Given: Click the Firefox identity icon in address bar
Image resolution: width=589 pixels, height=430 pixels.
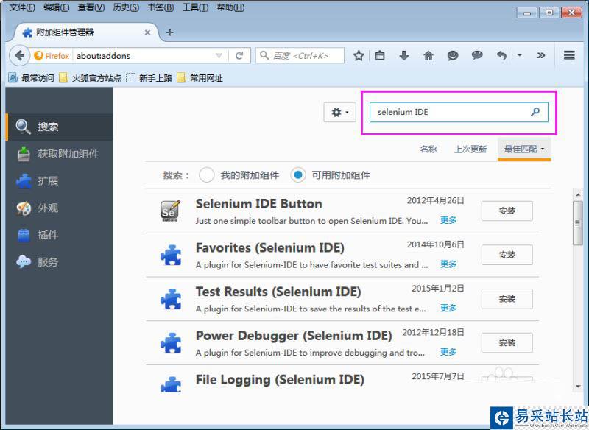Looking at the screenshot, I should [52, 56].
